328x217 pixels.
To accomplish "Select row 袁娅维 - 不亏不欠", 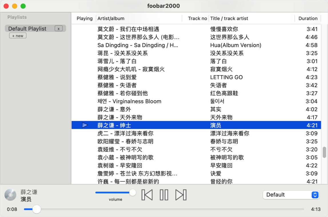I will [x=196, y=150].
